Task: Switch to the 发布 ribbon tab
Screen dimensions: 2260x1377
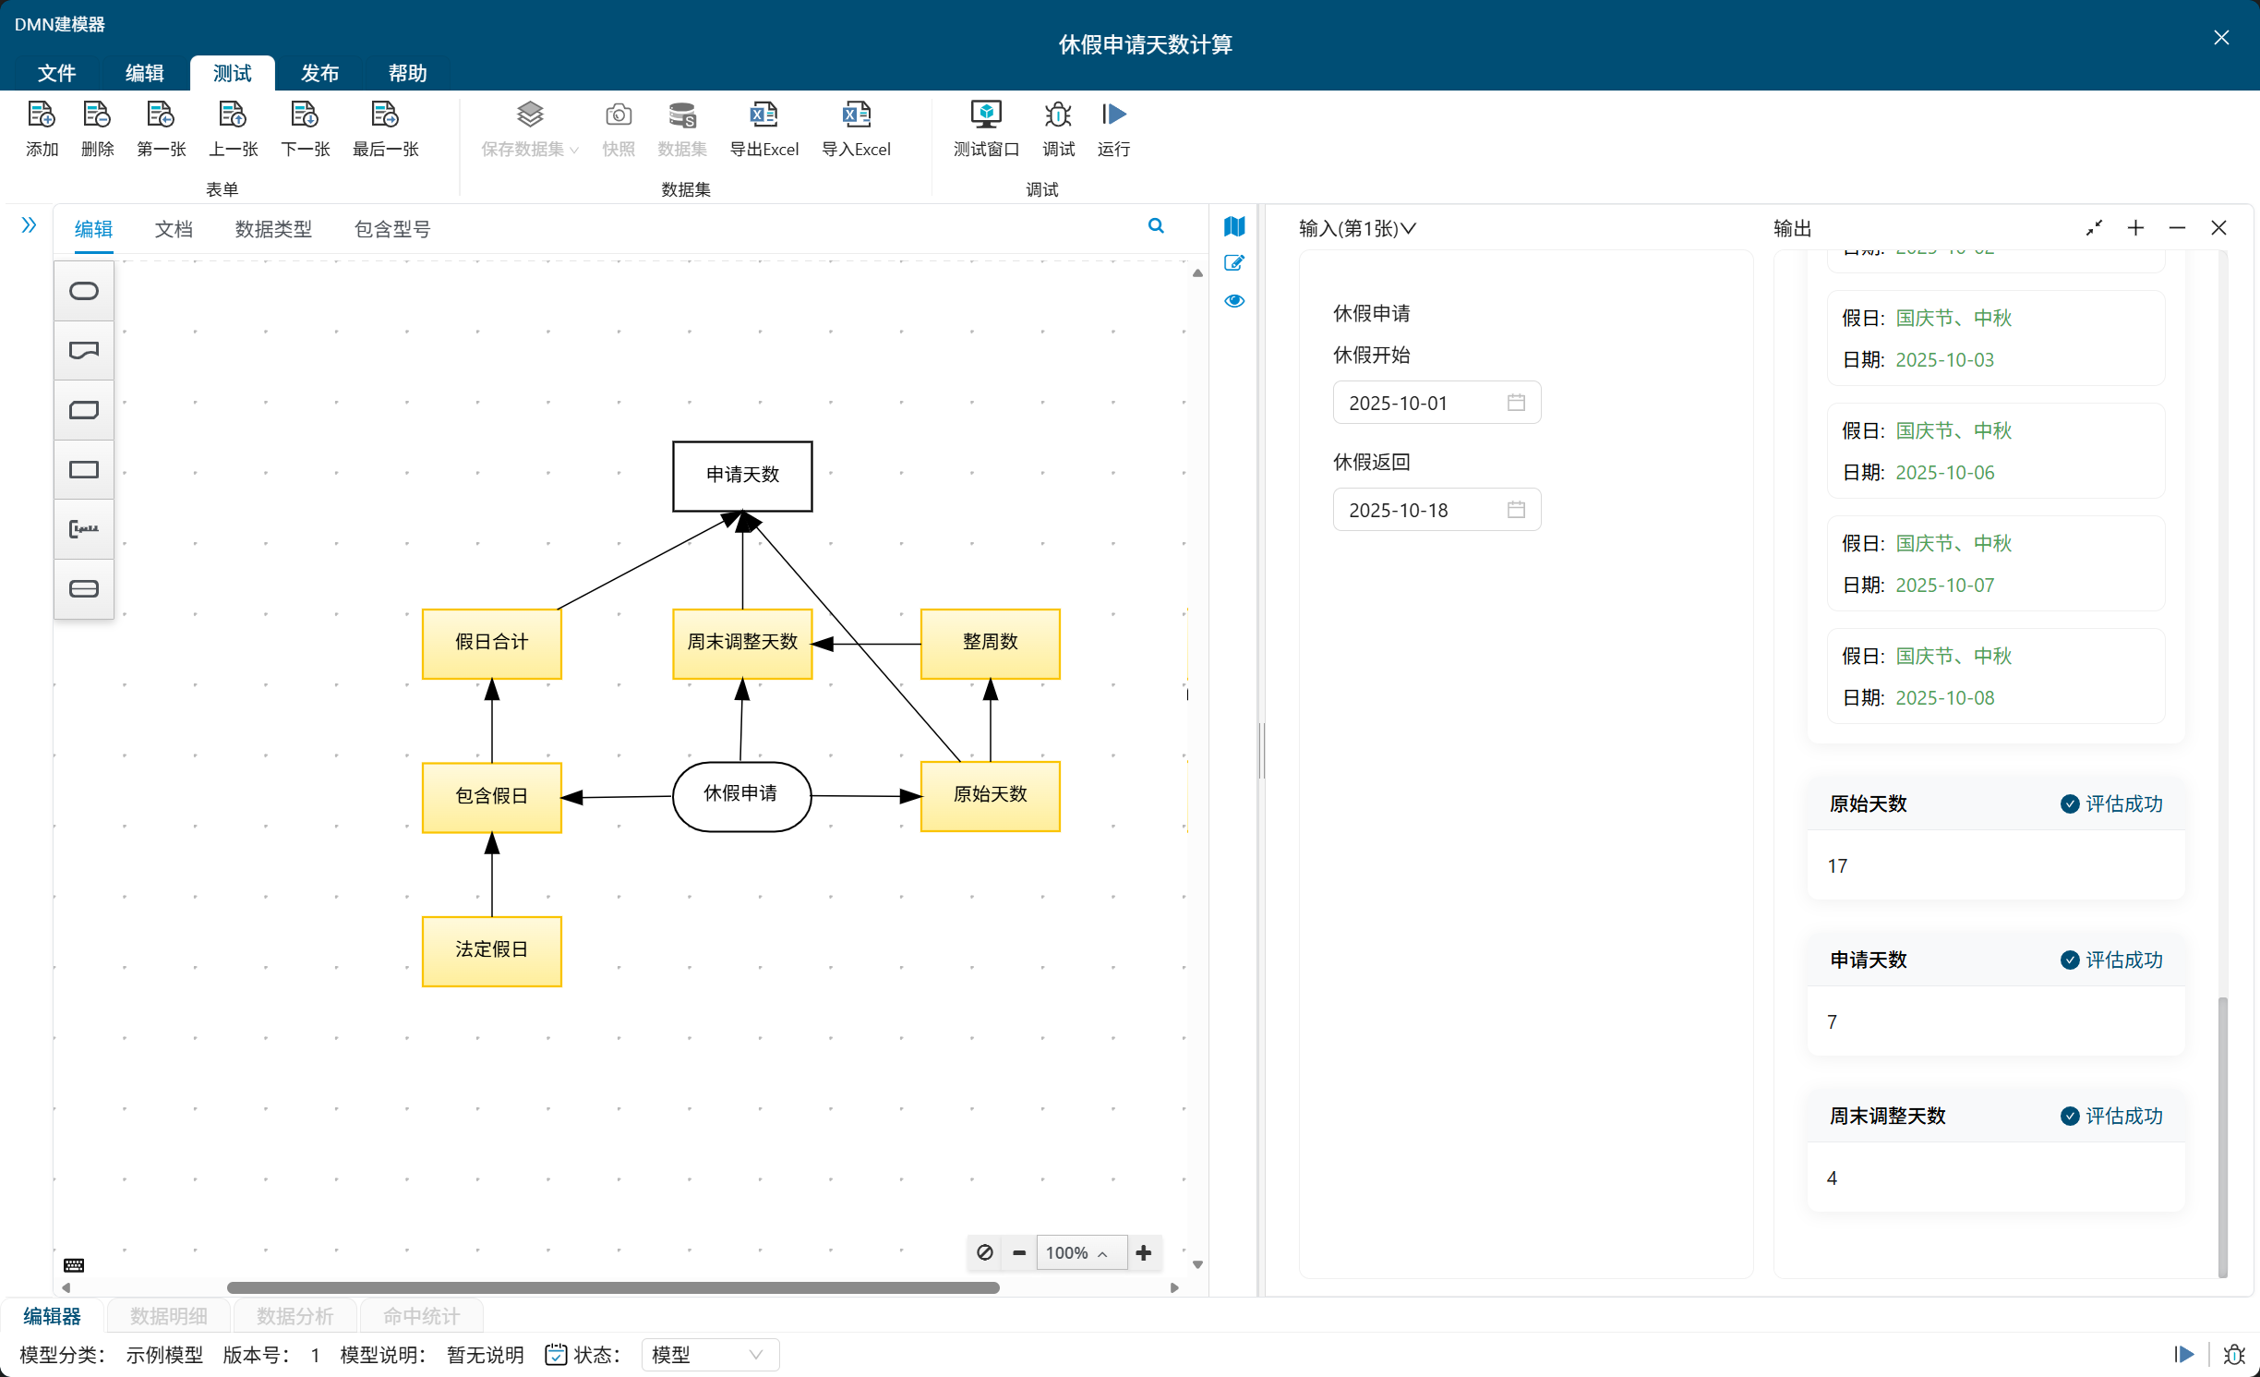Action: 319,73
